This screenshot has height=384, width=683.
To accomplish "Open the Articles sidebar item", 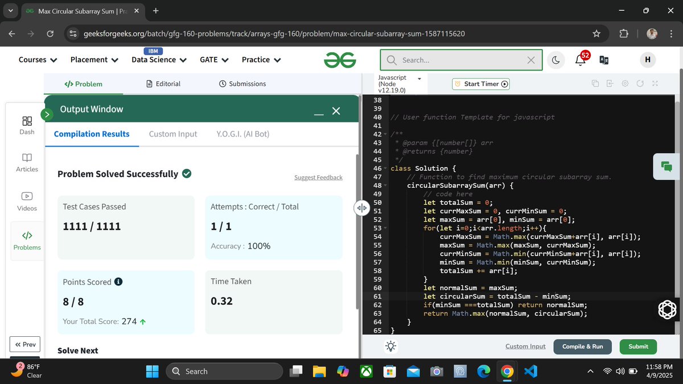I will point(27,163).
